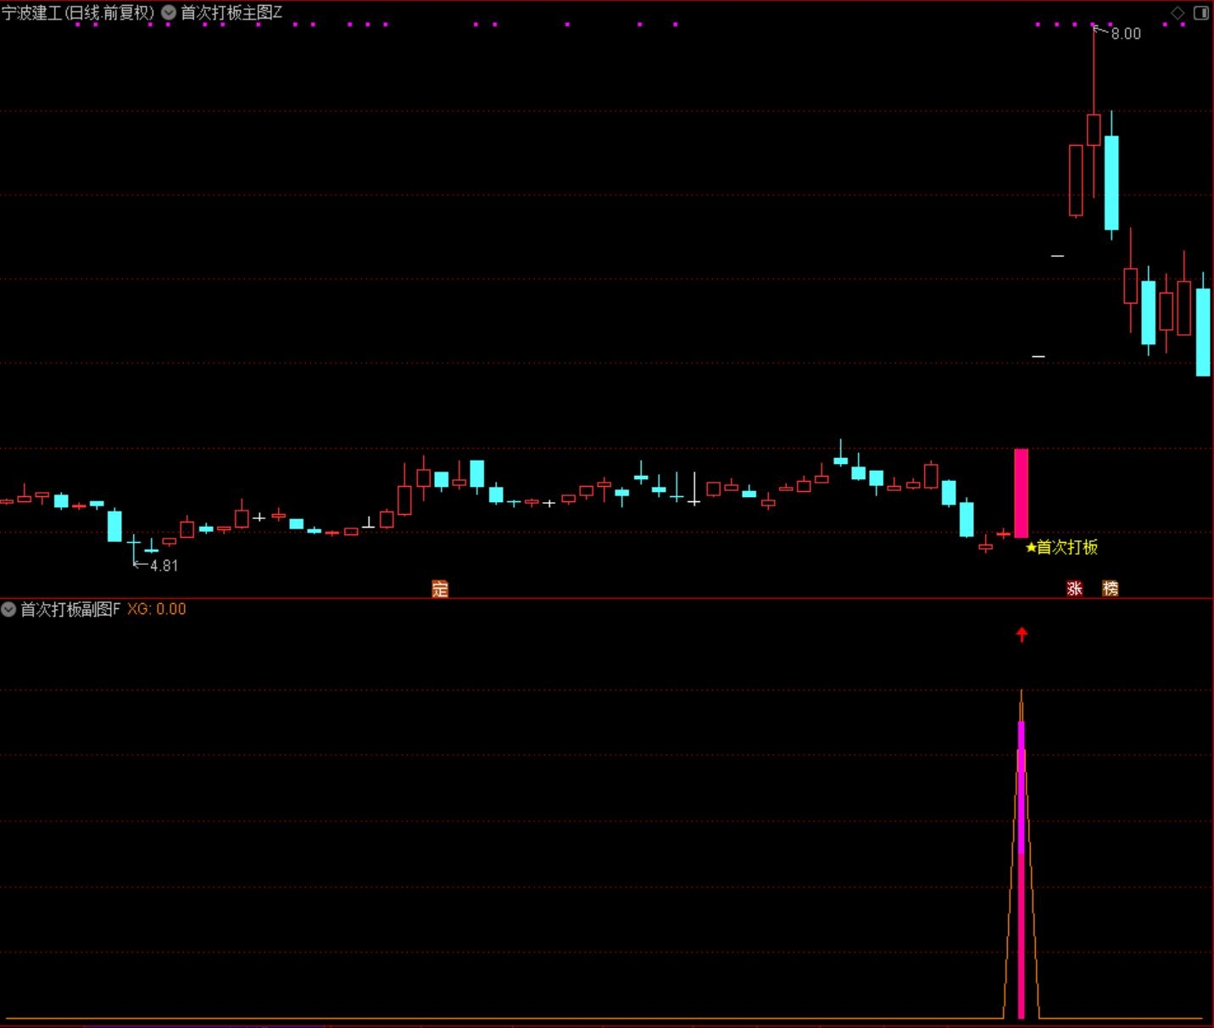1214x1028 pixels.
Task: Select the 4.81 low price label
Action: pos(164,566)
